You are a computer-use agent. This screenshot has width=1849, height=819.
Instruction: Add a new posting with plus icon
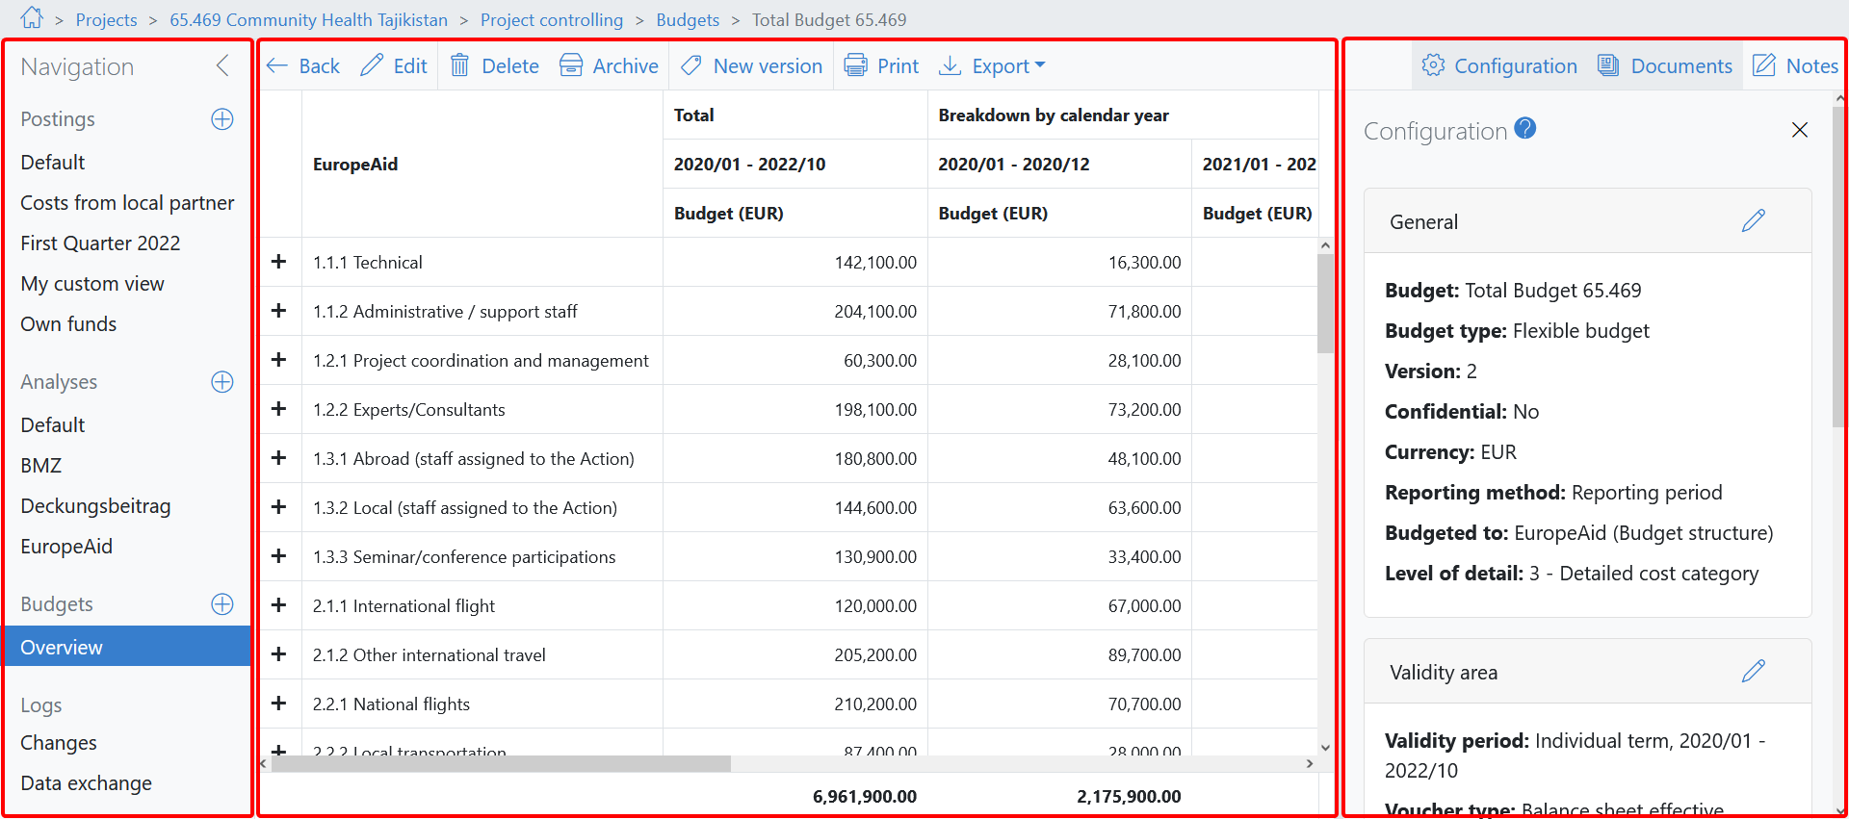pos(222,119)
